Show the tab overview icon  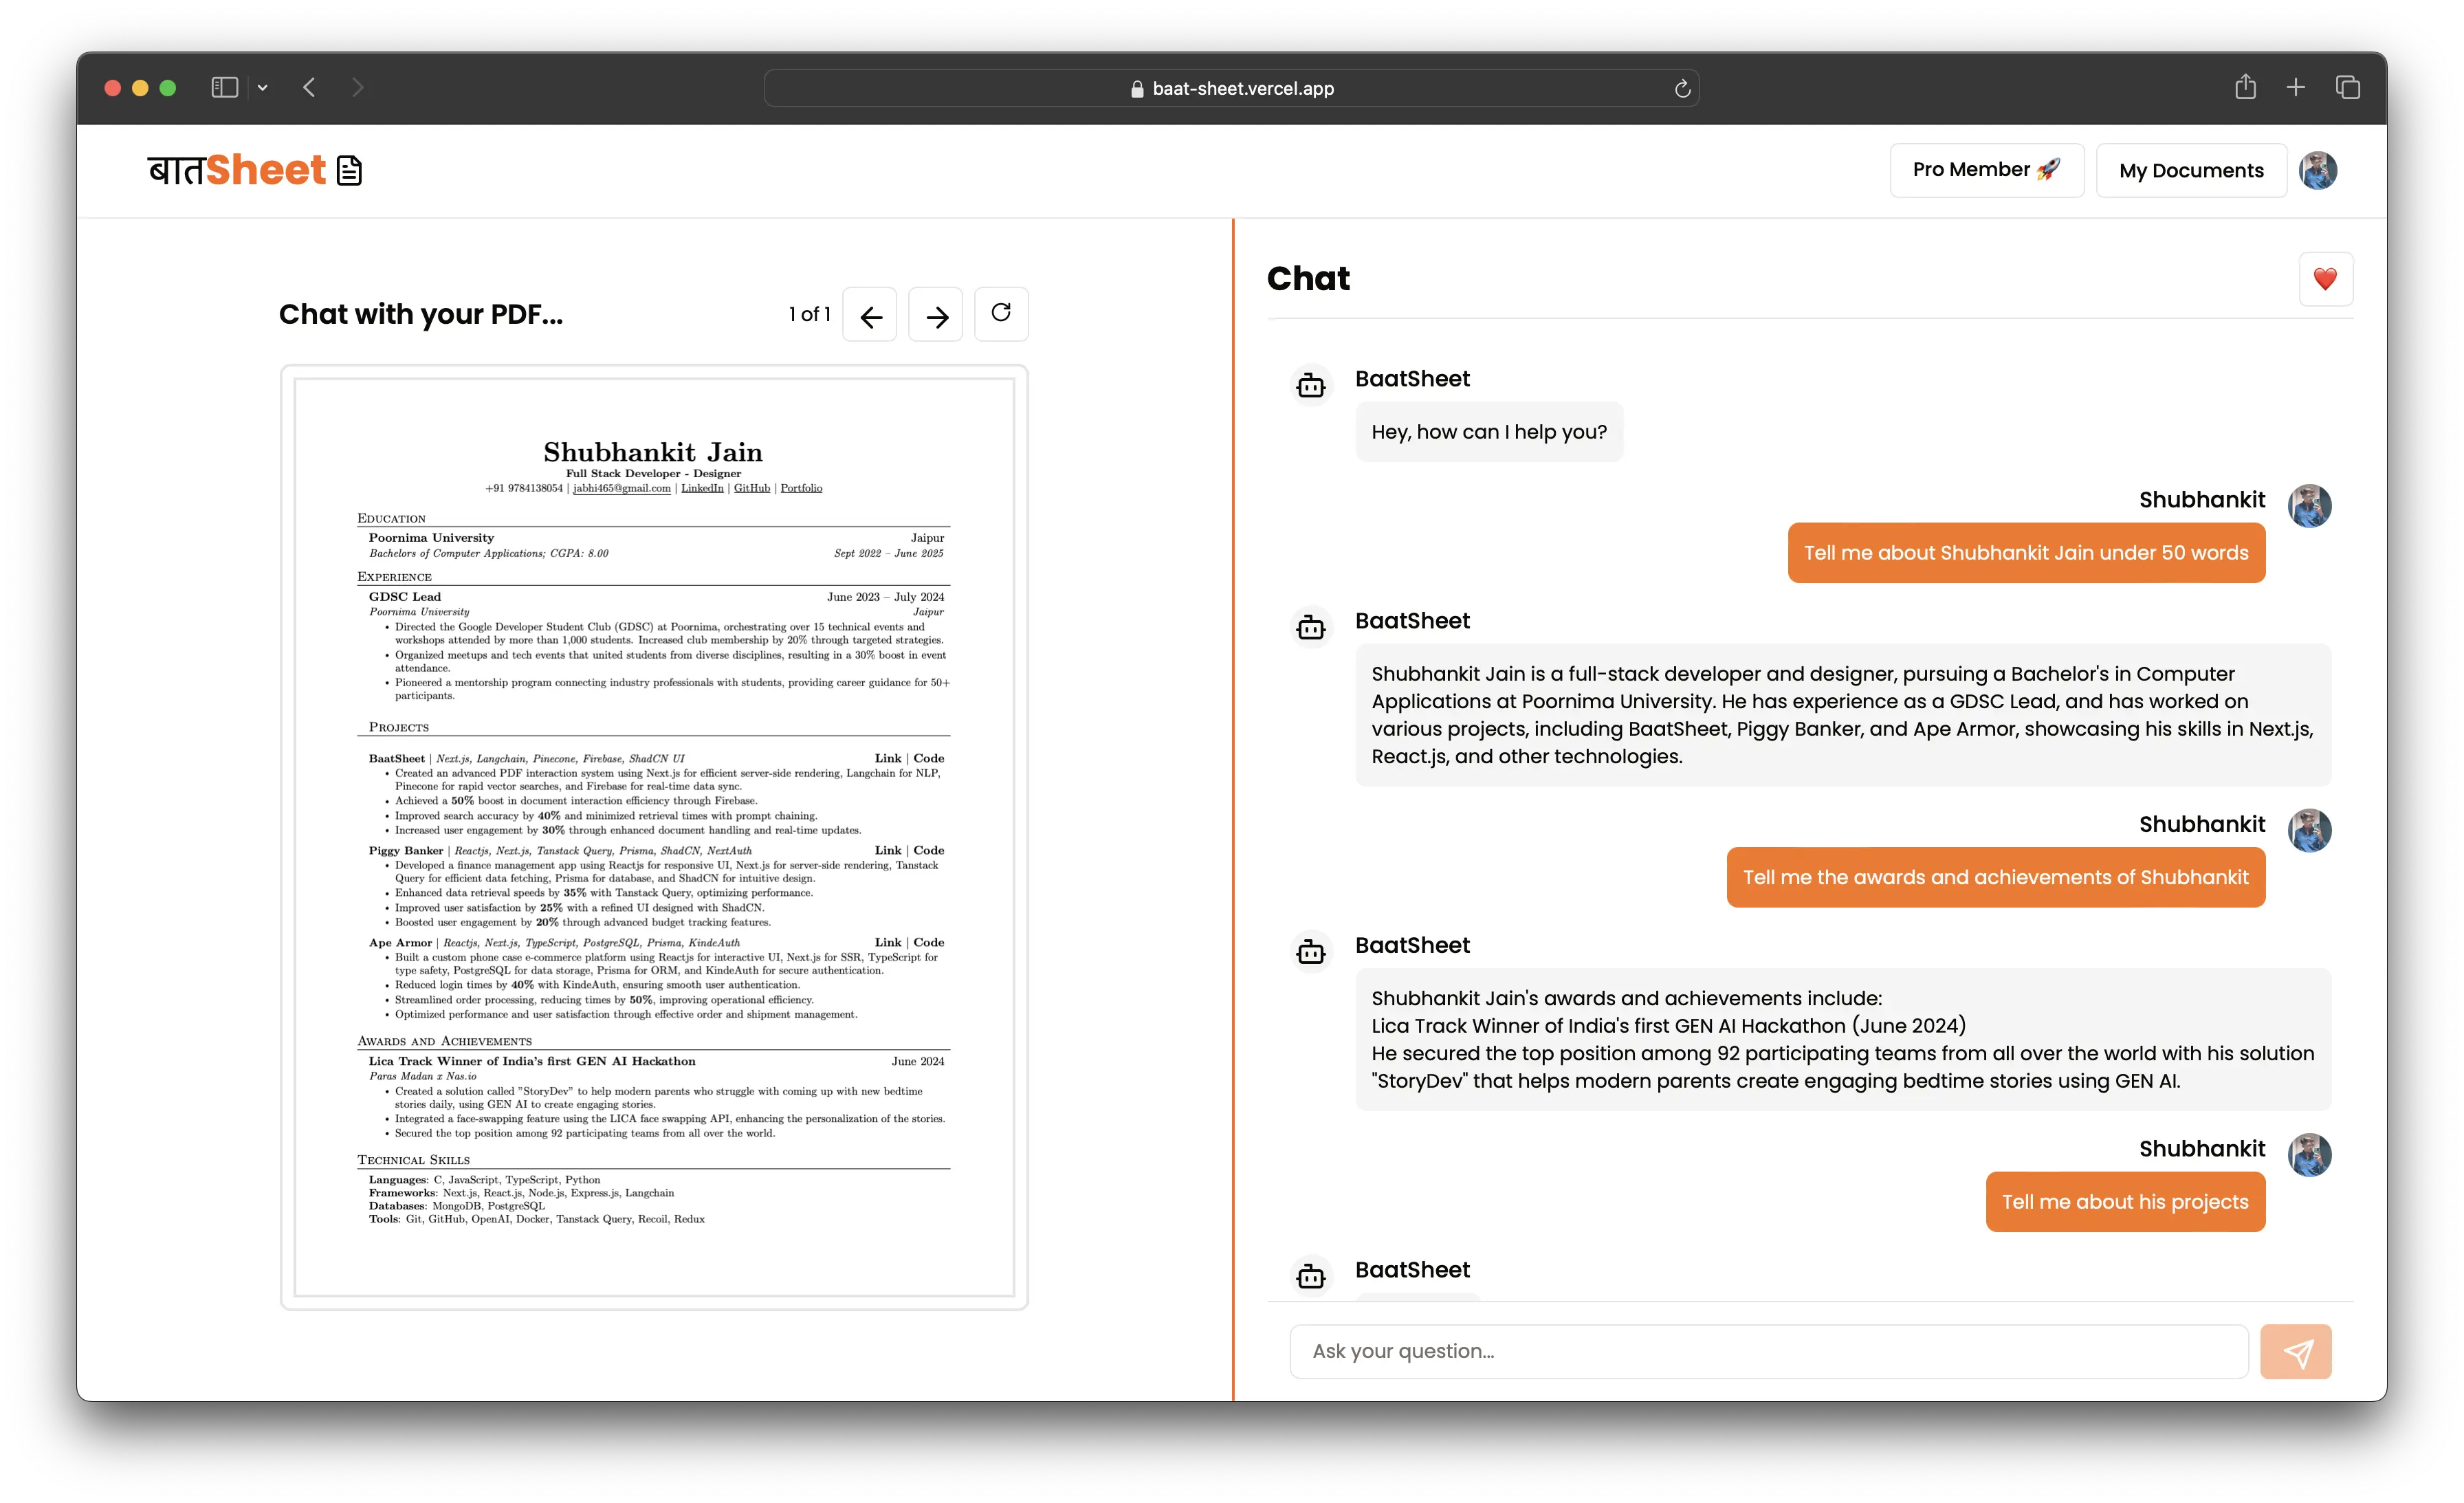coord(2348,88)
